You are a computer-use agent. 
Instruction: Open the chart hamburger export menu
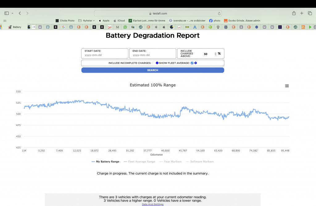point(287,86)
